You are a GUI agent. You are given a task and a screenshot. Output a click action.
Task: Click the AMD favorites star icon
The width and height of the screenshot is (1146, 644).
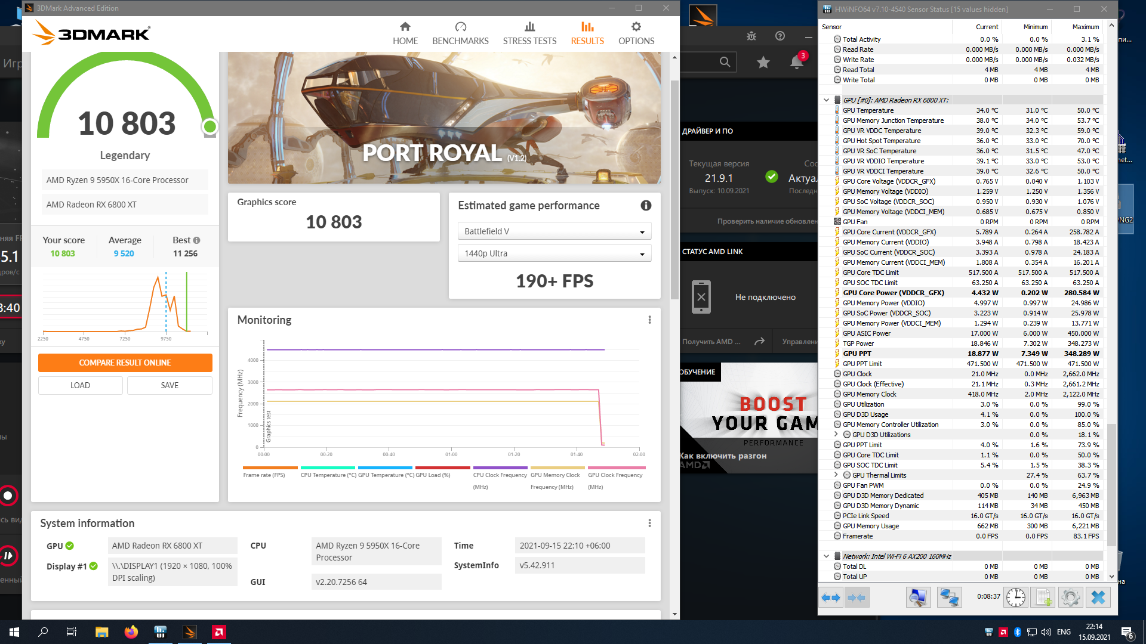(x=763, y=62)
